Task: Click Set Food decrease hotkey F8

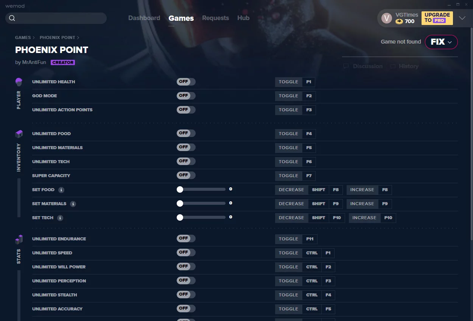Action: 336,190
